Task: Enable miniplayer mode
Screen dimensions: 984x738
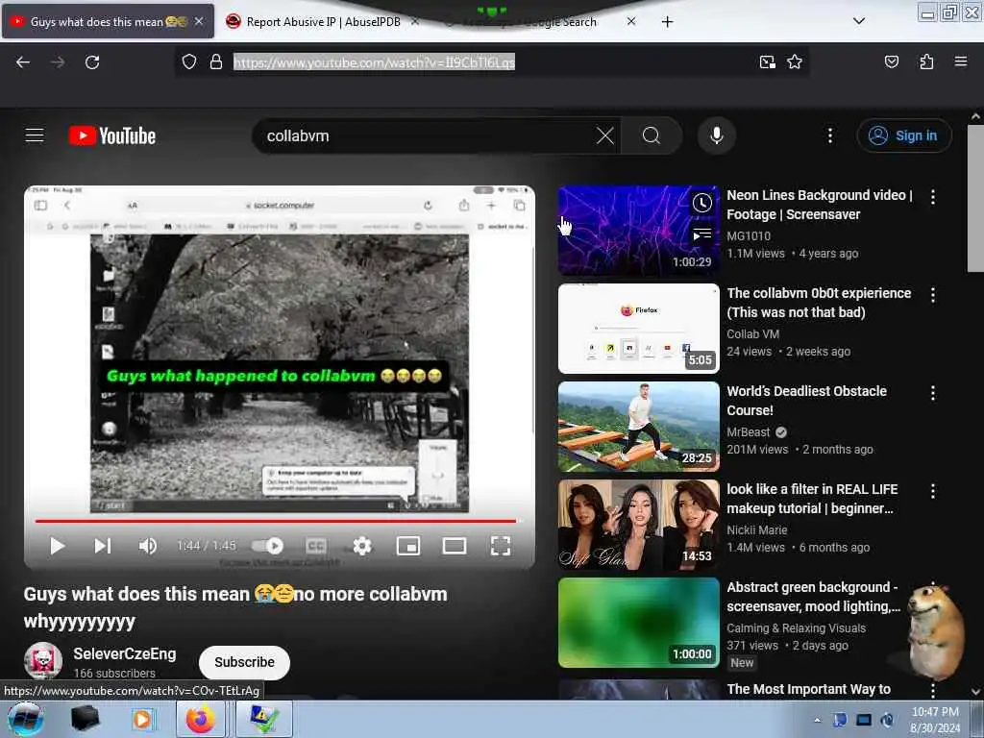Action: 408,546
